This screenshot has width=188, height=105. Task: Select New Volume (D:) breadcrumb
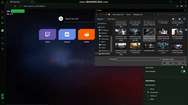click(118, 15)
